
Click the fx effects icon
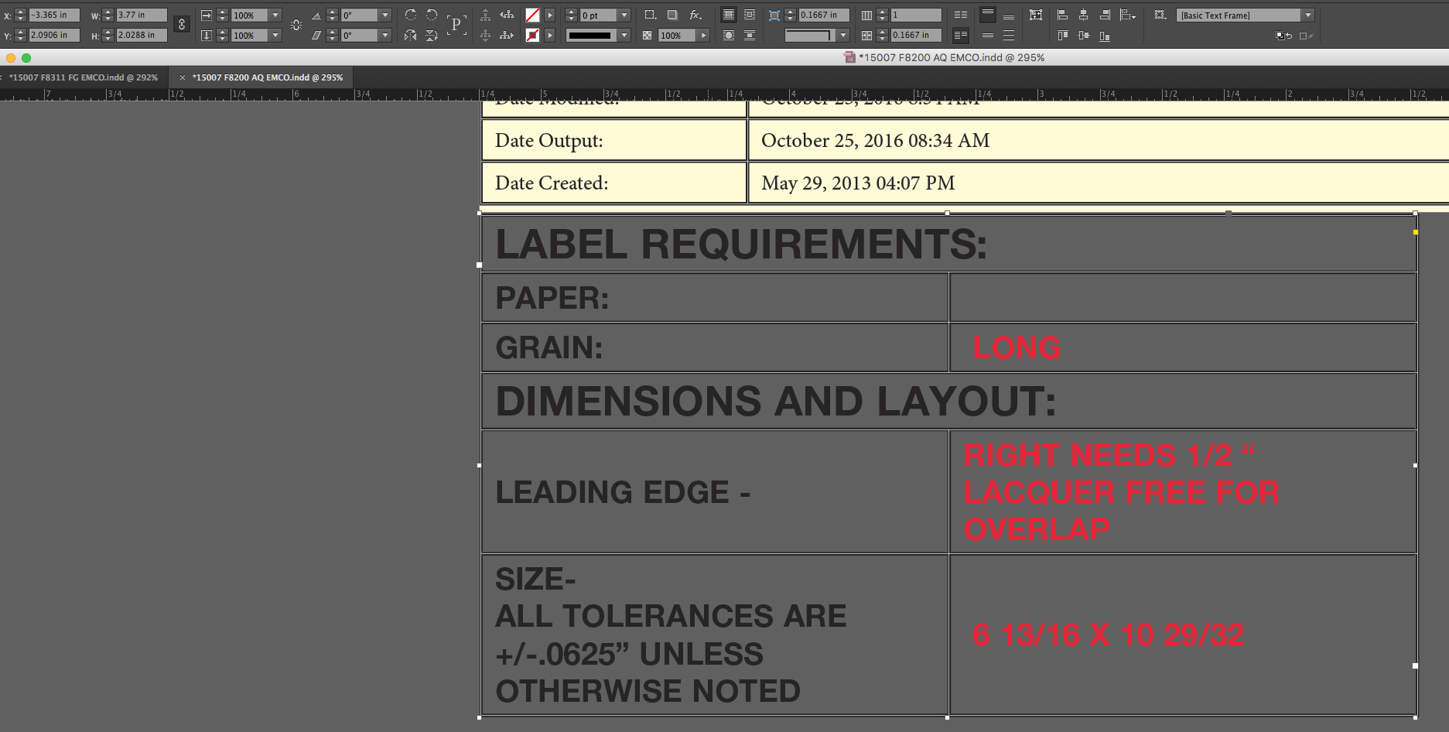pyautogui.click(x=695, y=15)
